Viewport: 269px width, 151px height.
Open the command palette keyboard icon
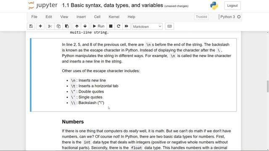pos(169,26)
